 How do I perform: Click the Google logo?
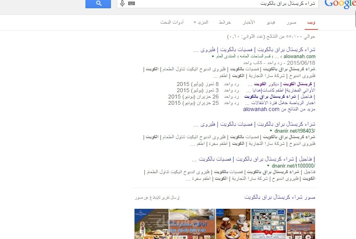tap(340, 4)
